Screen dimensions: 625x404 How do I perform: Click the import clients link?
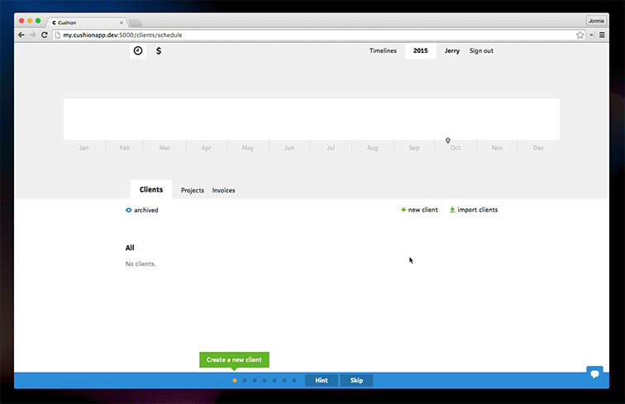(474, 210)
